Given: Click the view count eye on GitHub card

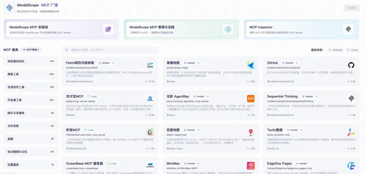Looking at the screenshot, I should point(349,82).
